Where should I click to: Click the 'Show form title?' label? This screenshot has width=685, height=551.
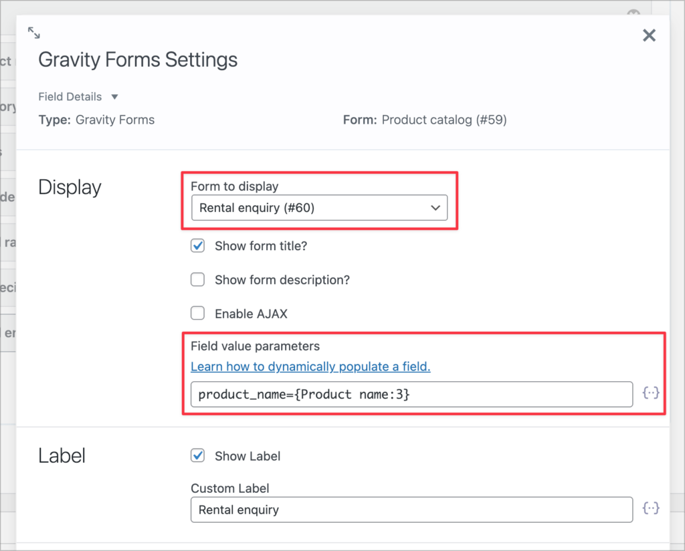tap(261, 246)
